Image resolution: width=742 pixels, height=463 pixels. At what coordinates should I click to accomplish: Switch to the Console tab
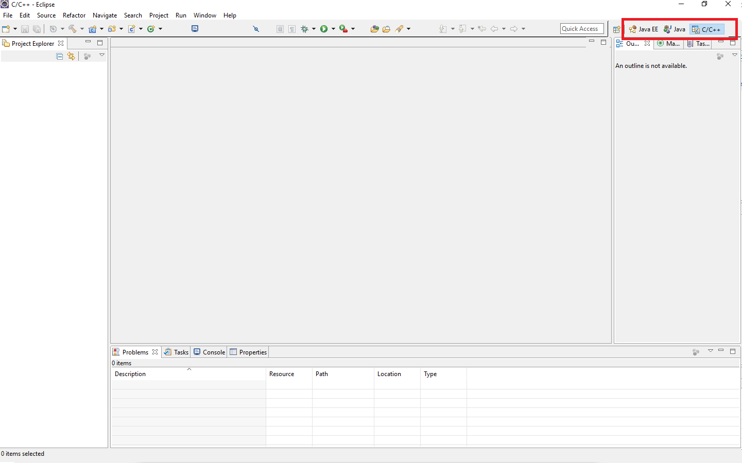coord(210,352)
